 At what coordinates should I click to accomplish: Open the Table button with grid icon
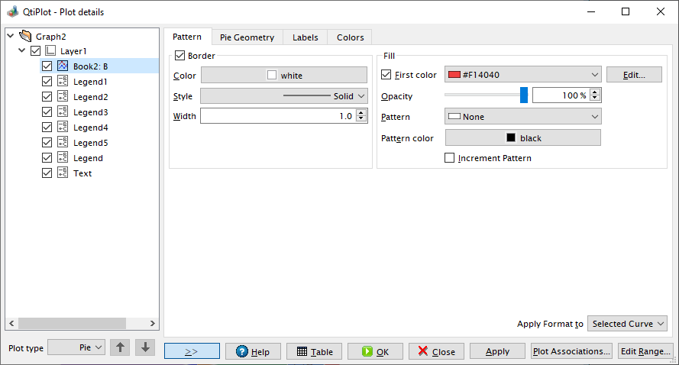click(315, 351)
